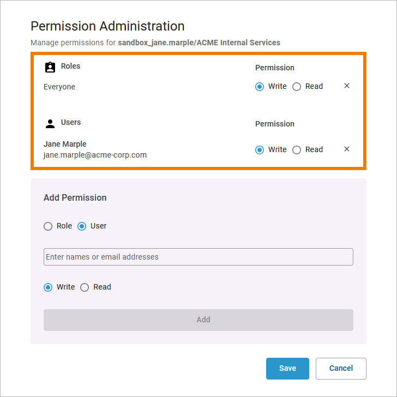397x397 pixels.
Task: Focus the names or email addresses field
Action: click(198, 257)
